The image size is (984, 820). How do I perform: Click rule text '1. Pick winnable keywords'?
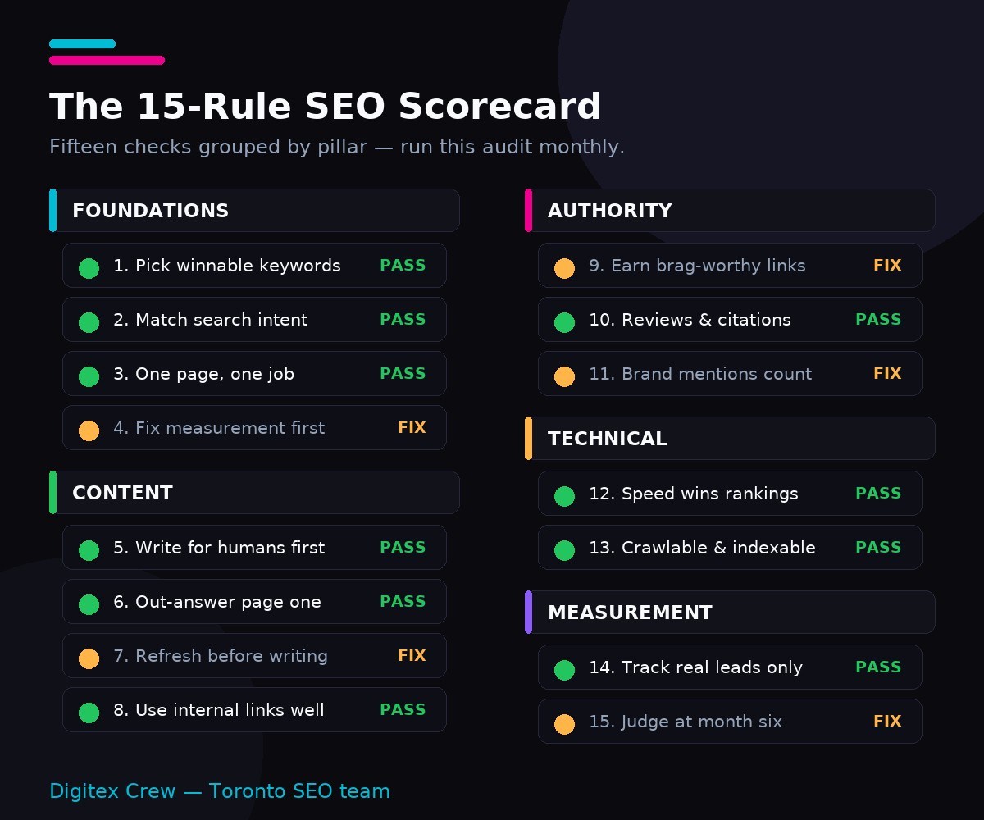point(227,266)
